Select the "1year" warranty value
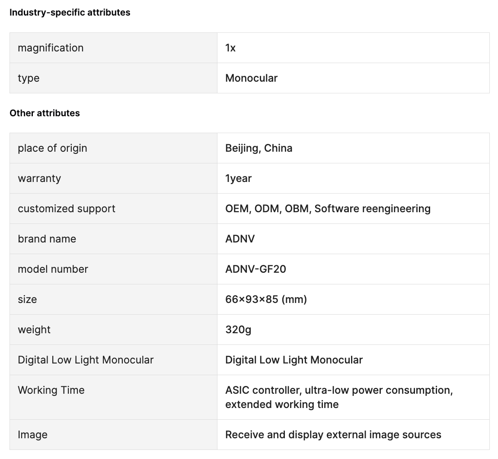The height and width of the screenshot is (459, 498). 238,178
